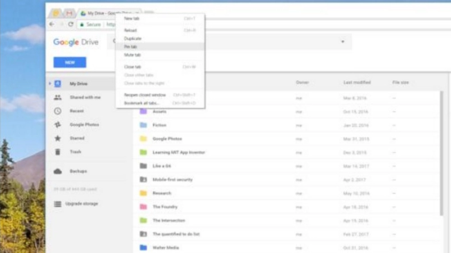Click the file list vertical scrollbar
451x253 pixels.
[x=442, y=153]
